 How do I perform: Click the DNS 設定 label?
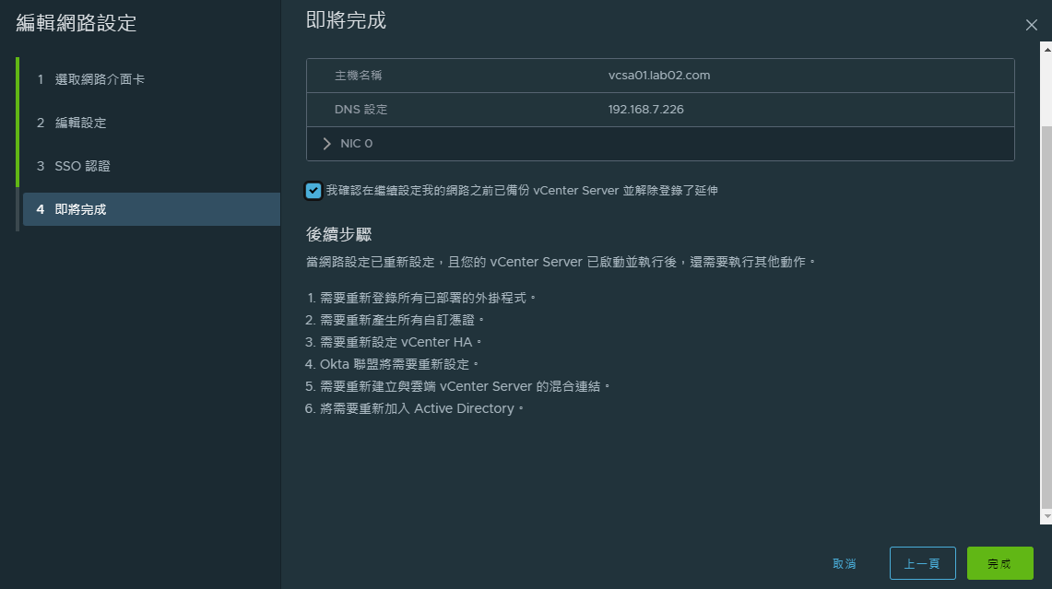pyautogui.click(x=361, y=110)
